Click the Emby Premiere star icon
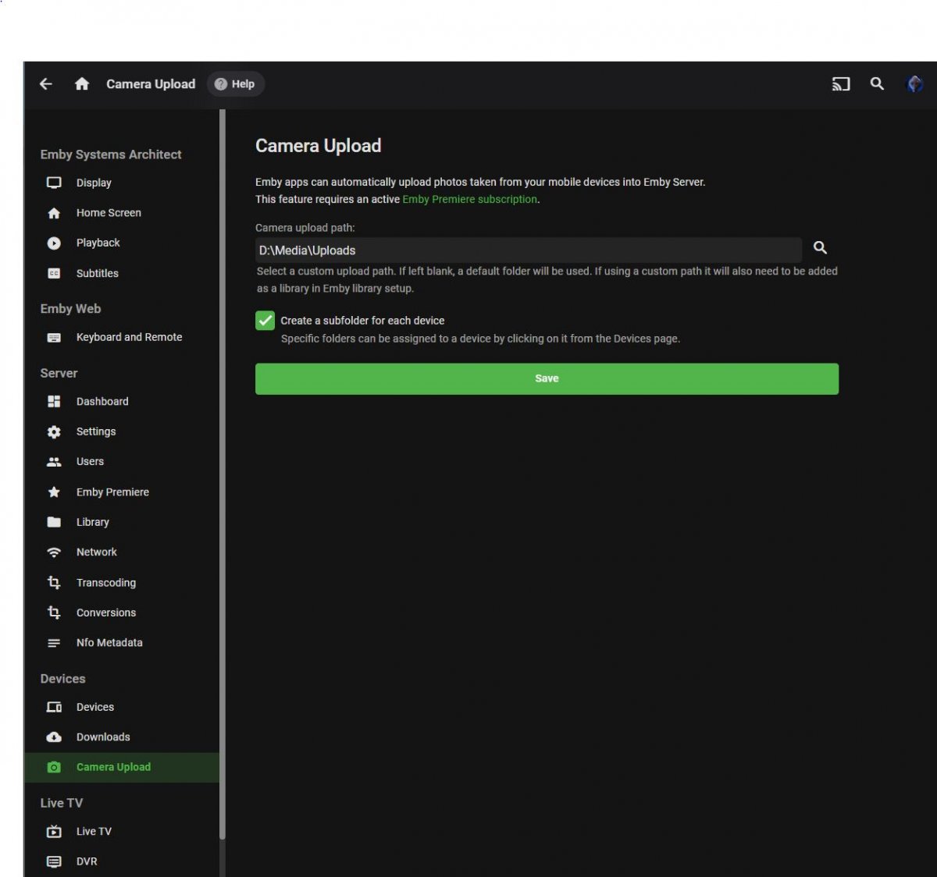Viewport: 937px width, 877px height. pyautogui.click(x=54, y=492)
